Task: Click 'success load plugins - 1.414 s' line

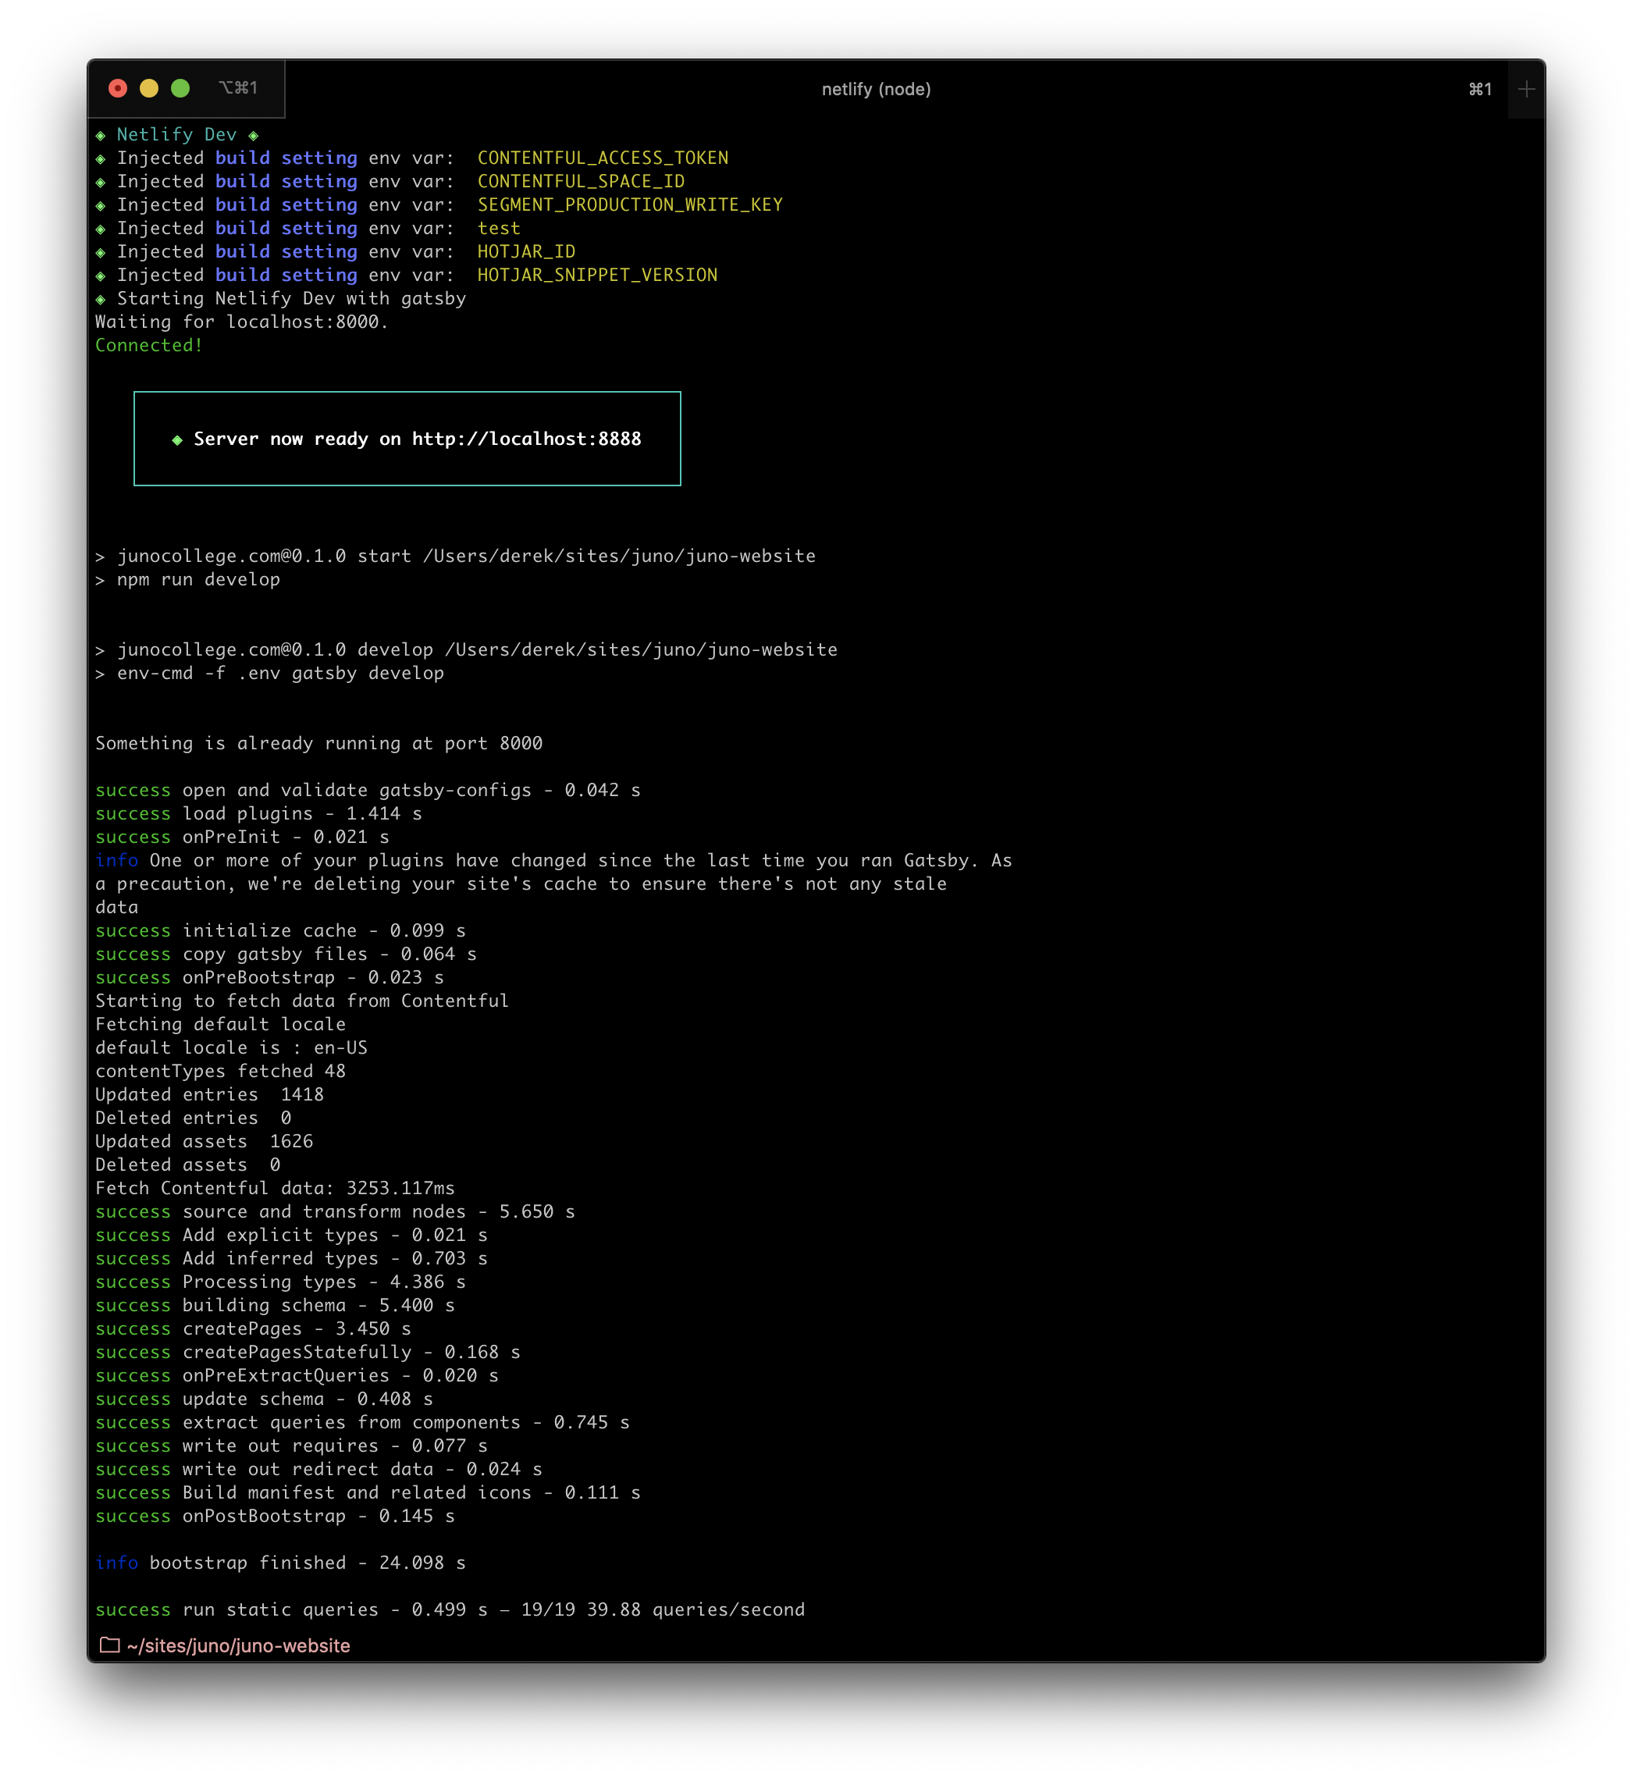Action: click(x=259, y=813)
